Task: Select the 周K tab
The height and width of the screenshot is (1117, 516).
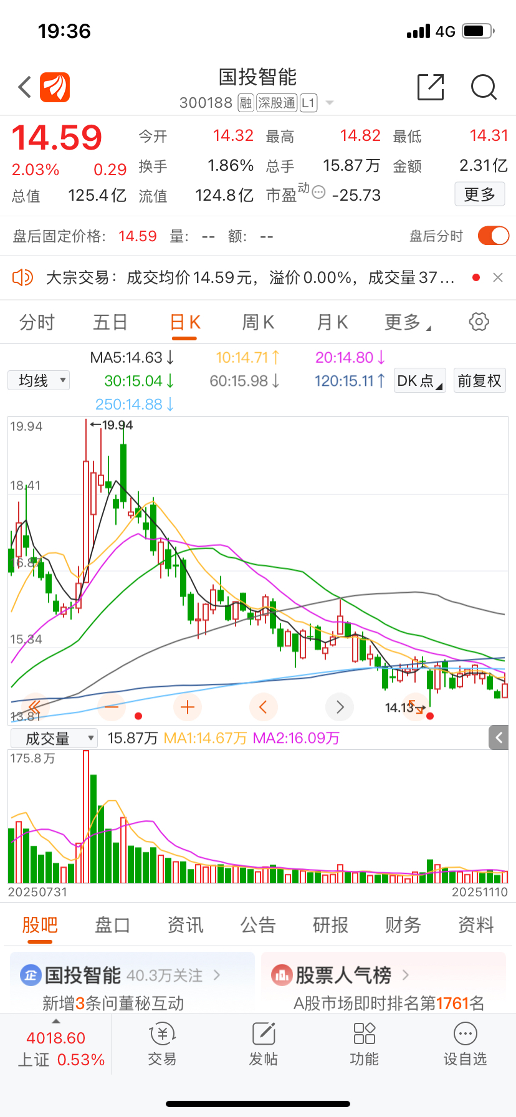Action: 258,322
